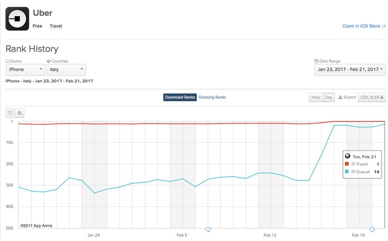Click the globe icon in the tooltip
388x241 pixels.
pyautogui.click(x=348, y=156)
